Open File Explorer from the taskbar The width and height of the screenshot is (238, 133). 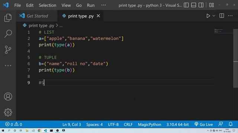pyautogui.click(x=27, y=130)
